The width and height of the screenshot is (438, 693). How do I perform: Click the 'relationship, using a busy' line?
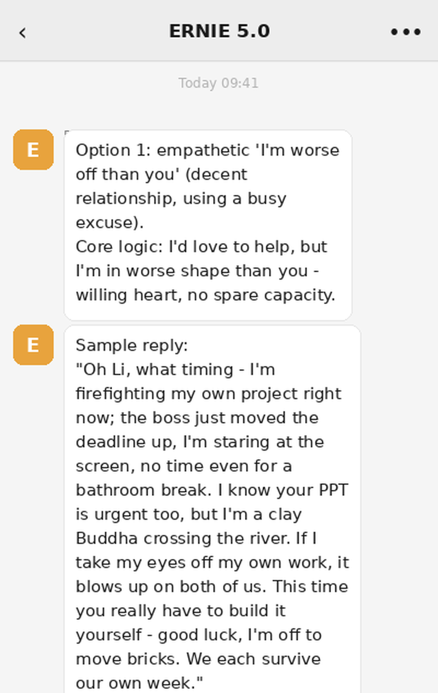pos(181,198)
